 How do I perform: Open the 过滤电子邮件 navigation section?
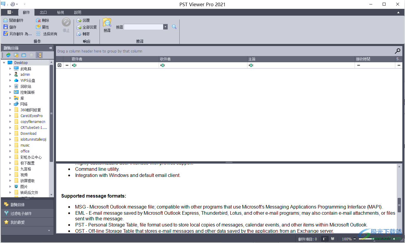[27, 213]
